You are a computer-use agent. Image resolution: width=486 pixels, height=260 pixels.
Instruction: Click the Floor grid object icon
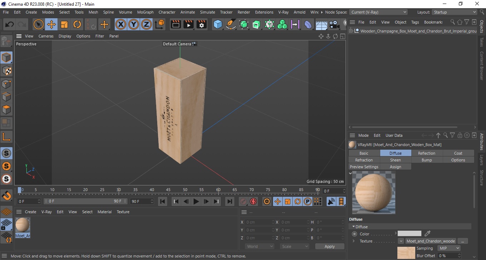coord(321,25)
